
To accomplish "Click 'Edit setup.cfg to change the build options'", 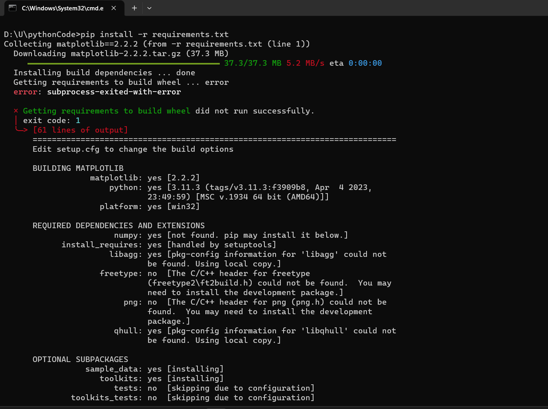I will pyautogui.click(x=133, y=149).
